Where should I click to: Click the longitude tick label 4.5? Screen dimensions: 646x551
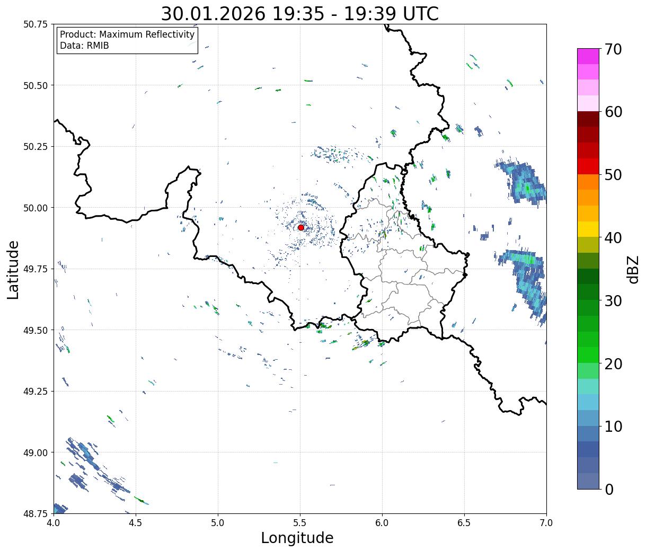click(136, 523)
